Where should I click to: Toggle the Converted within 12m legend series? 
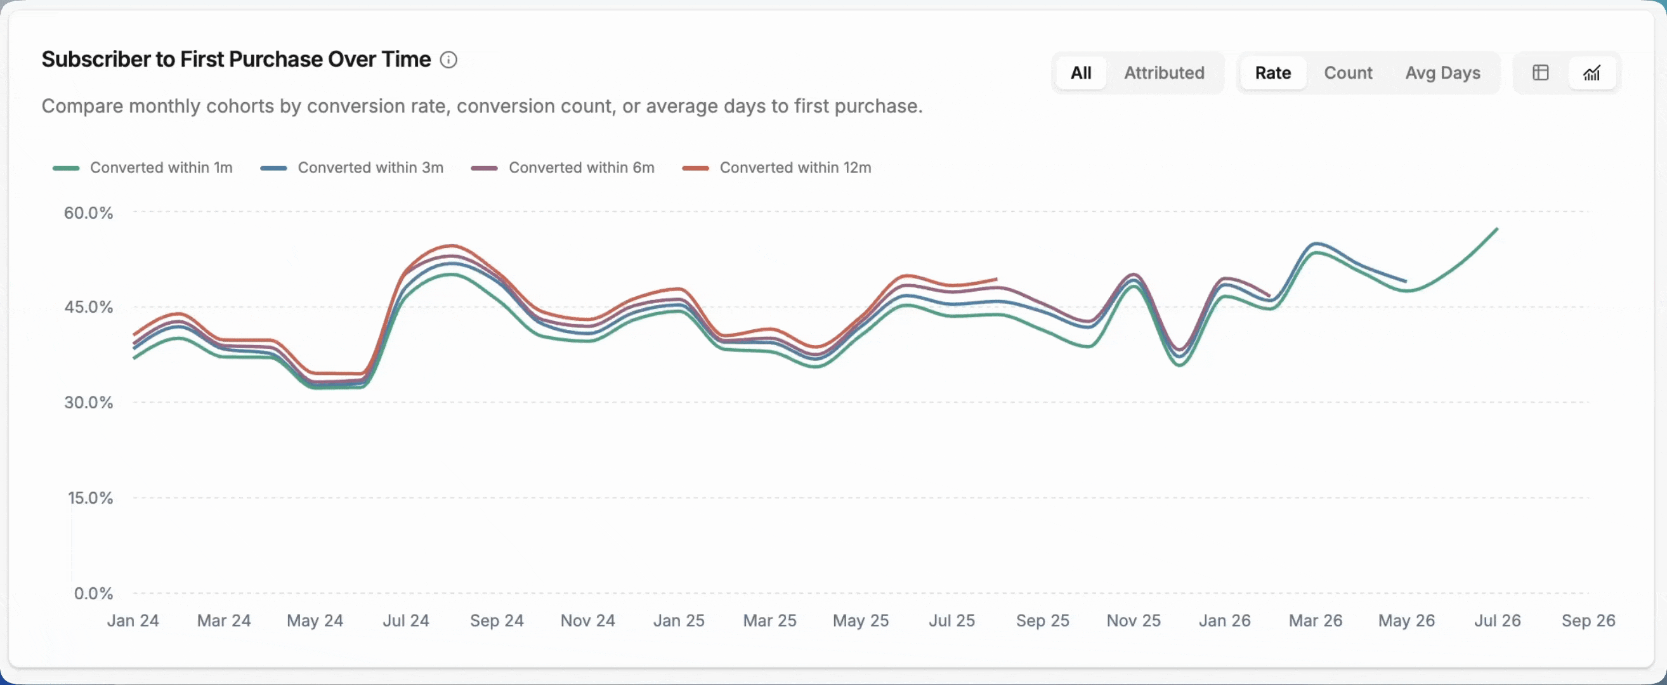tap(776, 167)
